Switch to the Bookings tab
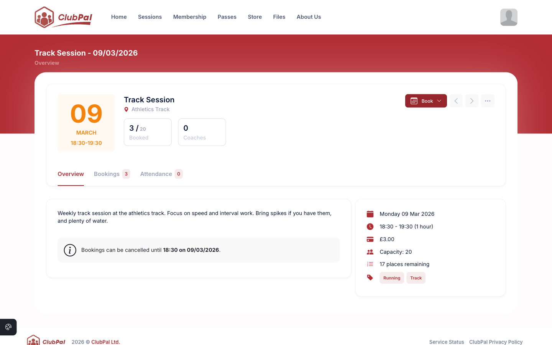This screenshot has width=552, height=345. (107, 174)
